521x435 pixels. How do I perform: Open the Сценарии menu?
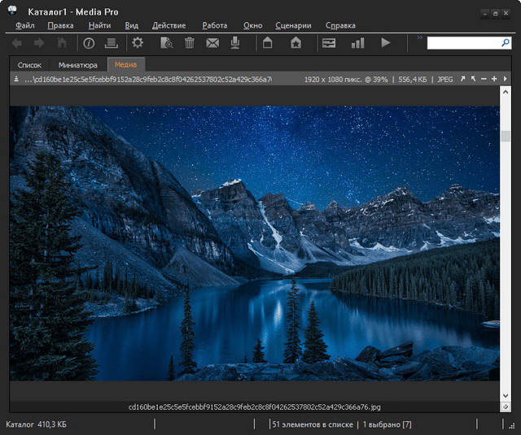293,25
